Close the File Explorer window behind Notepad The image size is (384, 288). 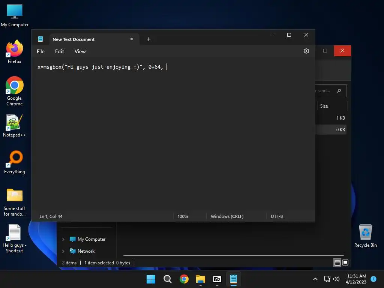[342, 51]
